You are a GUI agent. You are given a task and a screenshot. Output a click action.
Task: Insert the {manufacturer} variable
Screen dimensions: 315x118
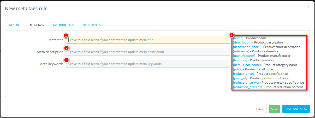click(244, 56)
